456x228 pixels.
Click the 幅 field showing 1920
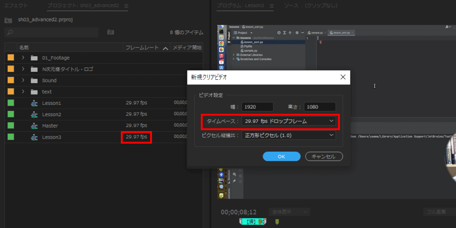[x=257, y=107]
